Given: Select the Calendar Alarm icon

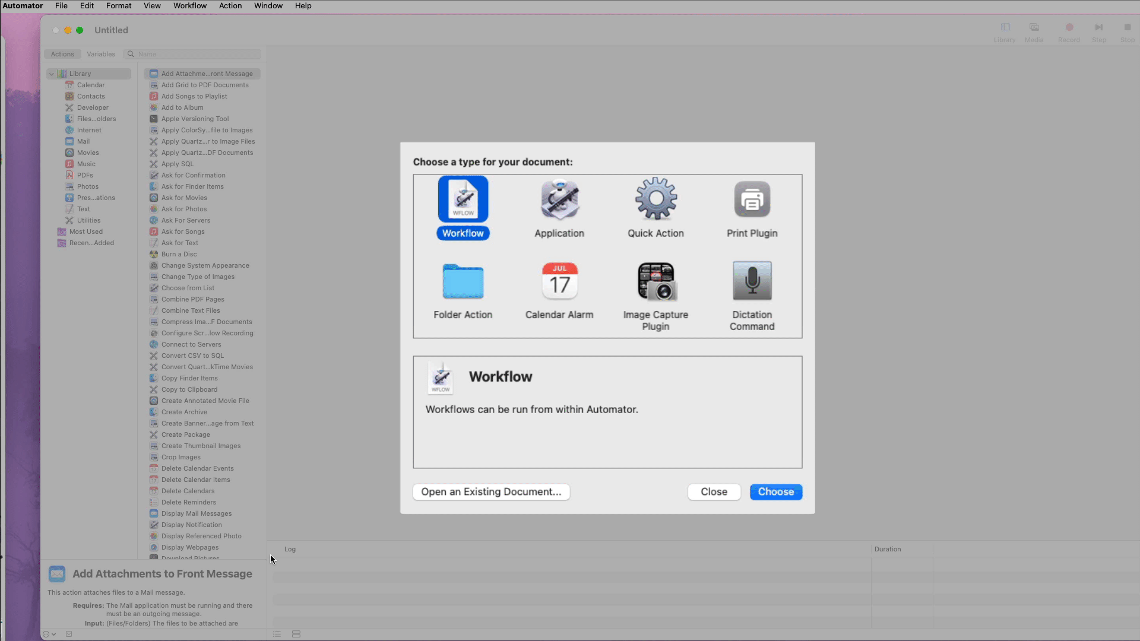Looking at the screenshot, I should pos(559,281).
